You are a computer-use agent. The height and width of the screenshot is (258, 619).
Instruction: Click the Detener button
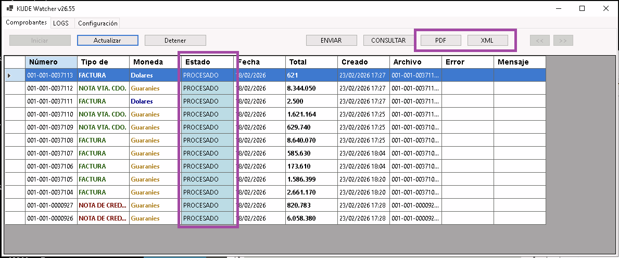(x=175, y=40)
